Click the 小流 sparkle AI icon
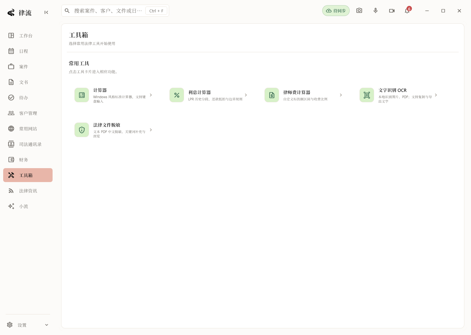Viewport: 471px width, 335px height. 11,206
